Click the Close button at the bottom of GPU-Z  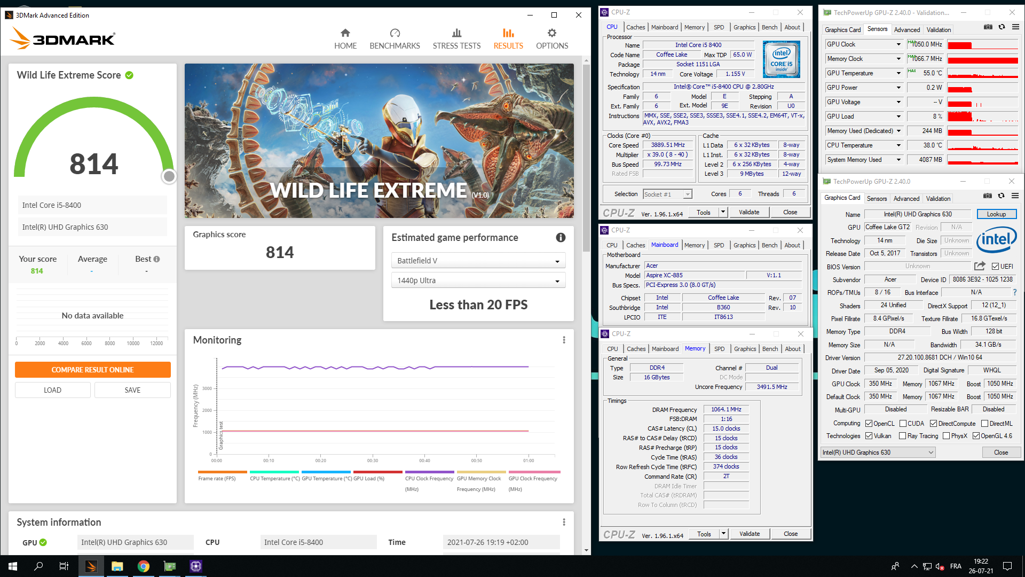click(1001, 453)
